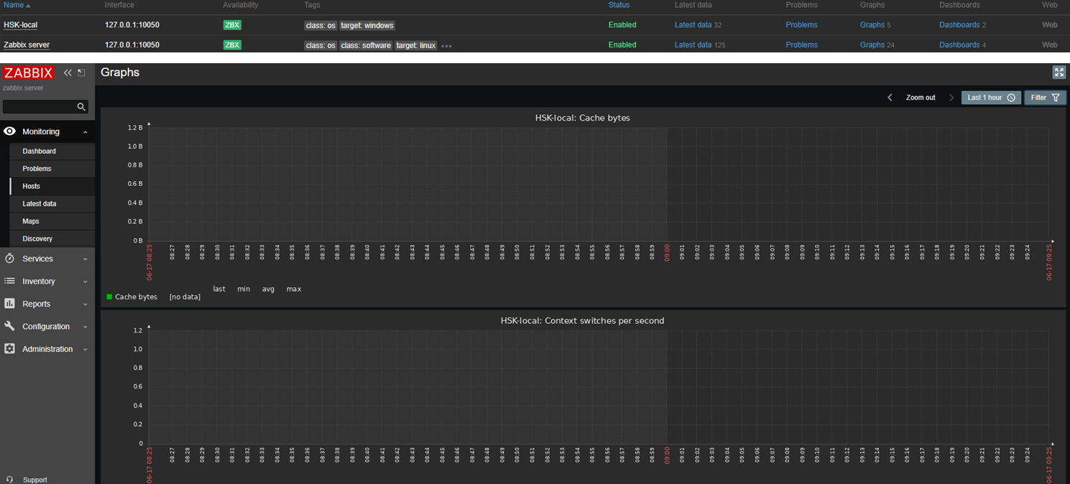Go to next time period arrow
1070x484 pixels.
pyautogui.click(x=952, y=98)
